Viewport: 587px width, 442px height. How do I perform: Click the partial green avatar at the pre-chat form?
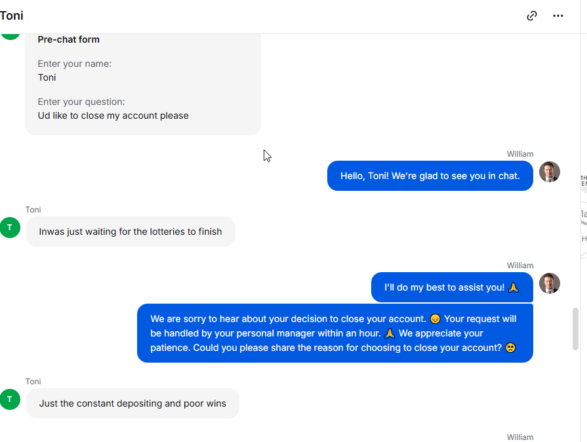click(x=10, y=36)
